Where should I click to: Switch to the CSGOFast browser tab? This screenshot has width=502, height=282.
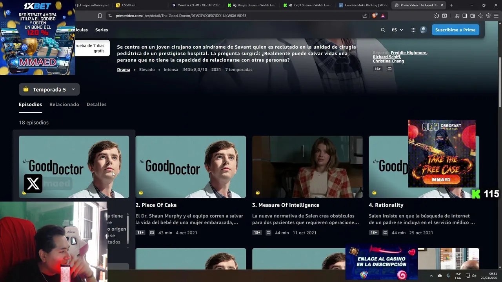coord(141,5)
